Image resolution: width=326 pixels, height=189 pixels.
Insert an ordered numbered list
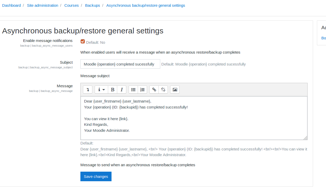point(142,90)
